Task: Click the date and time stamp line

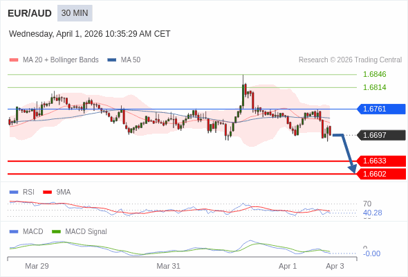Action: (89, 34)
